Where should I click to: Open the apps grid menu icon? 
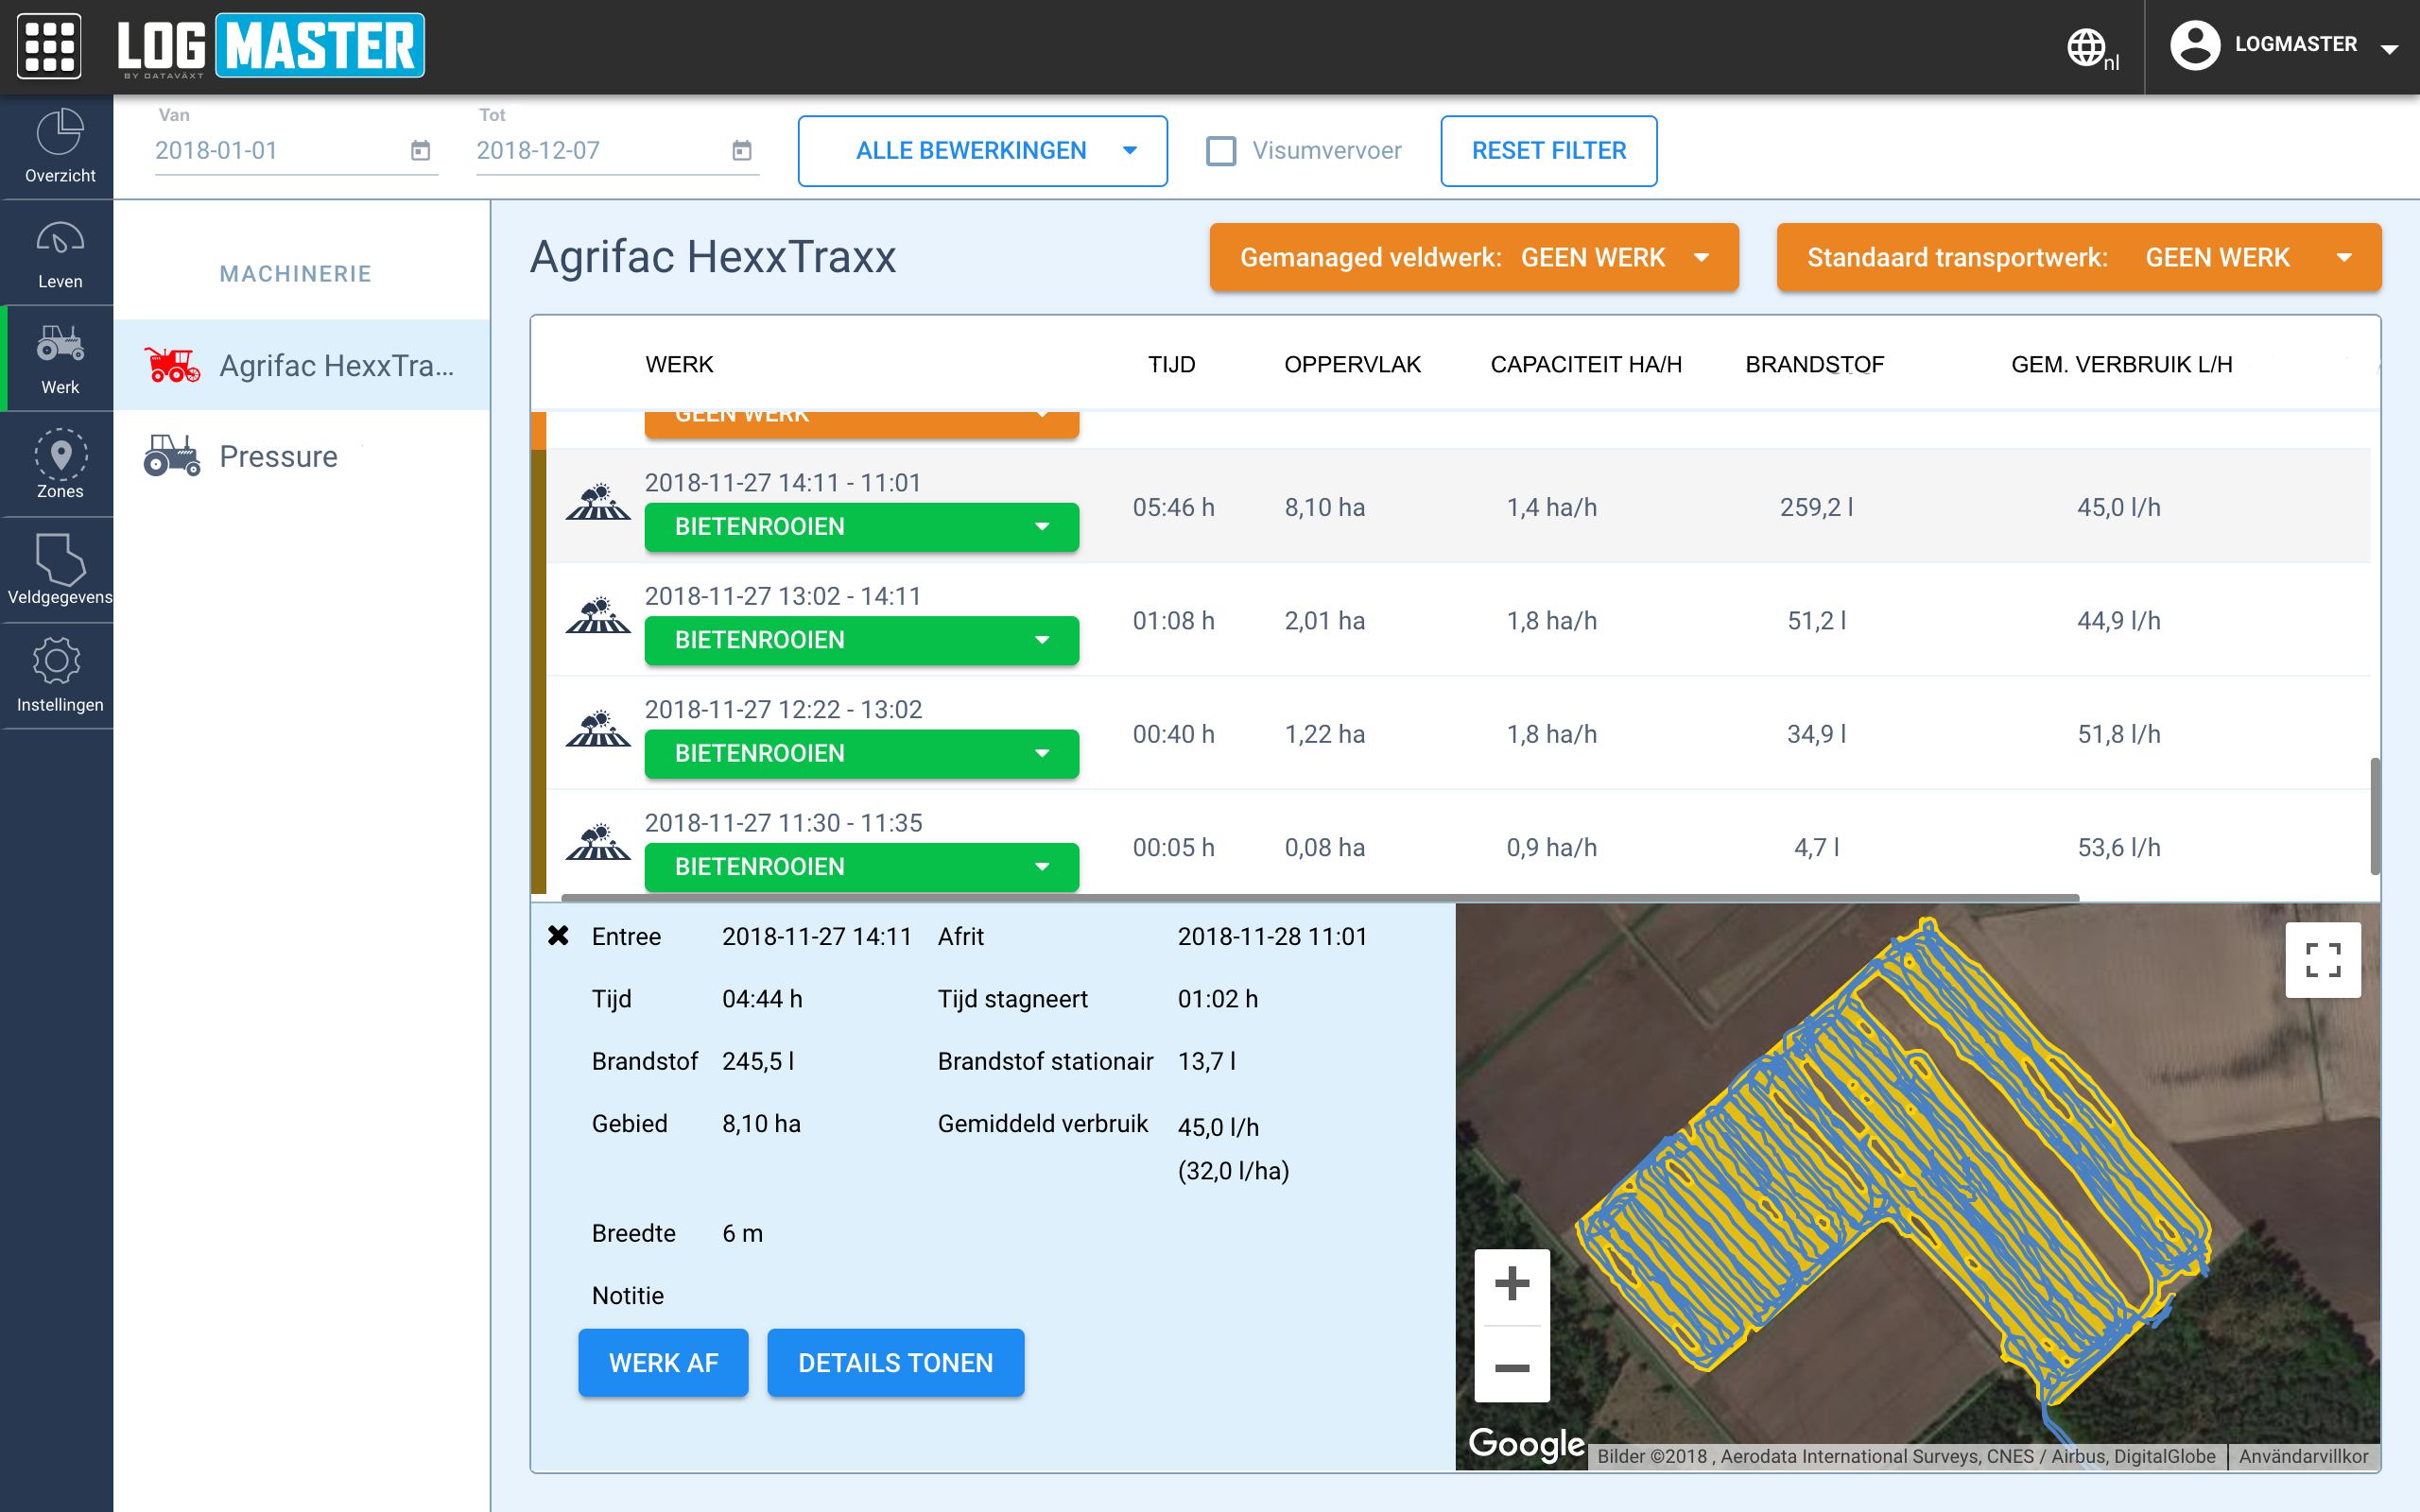pyautogui.click(x=49, y=46)
